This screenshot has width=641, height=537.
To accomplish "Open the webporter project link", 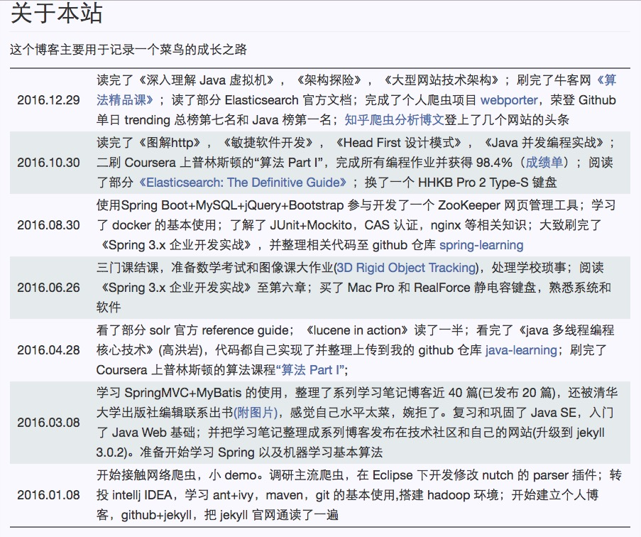I will click(509, 100).
